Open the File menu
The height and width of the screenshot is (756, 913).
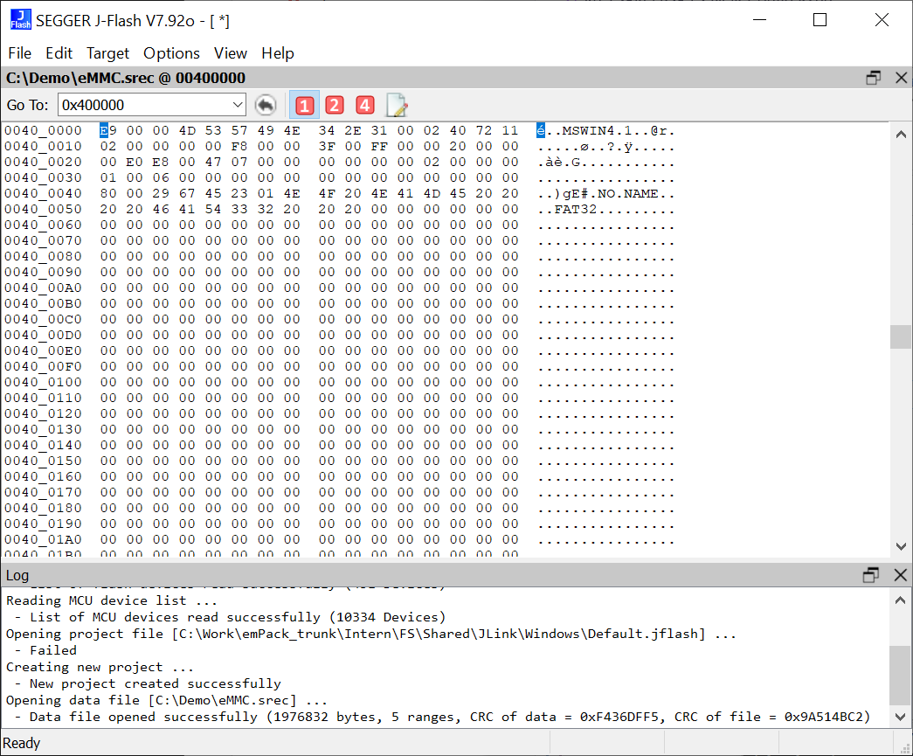pyautogui.click(x=19, y=53)
